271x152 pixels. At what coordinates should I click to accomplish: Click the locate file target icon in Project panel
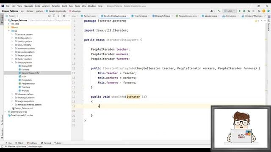tap(49, 16)
